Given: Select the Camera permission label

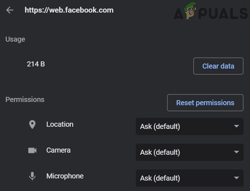Looking at the screenshot, I should pos(58,150).
